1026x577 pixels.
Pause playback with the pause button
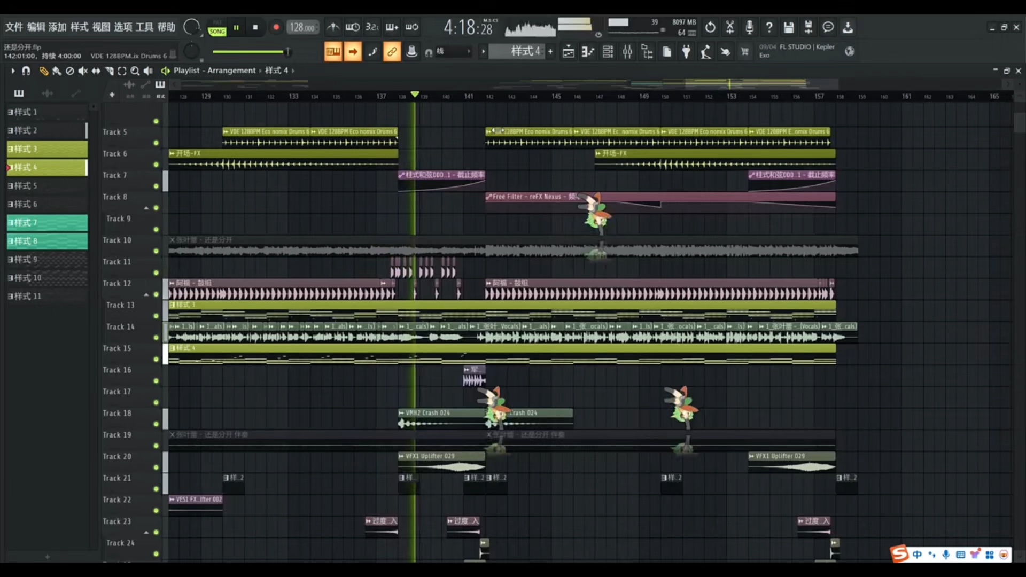pyautogui.click(x=236, y=27)
